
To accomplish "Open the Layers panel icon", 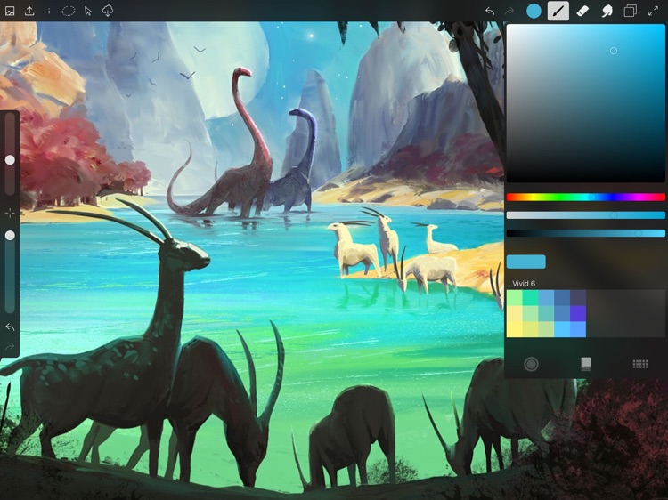I will point(630,11).
